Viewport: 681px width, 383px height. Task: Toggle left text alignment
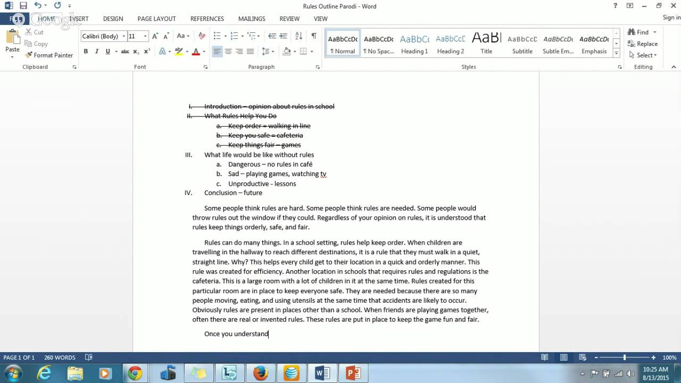217,52
